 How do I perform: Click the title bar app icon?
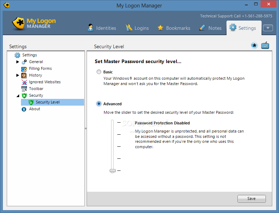[x=7, y=5]
